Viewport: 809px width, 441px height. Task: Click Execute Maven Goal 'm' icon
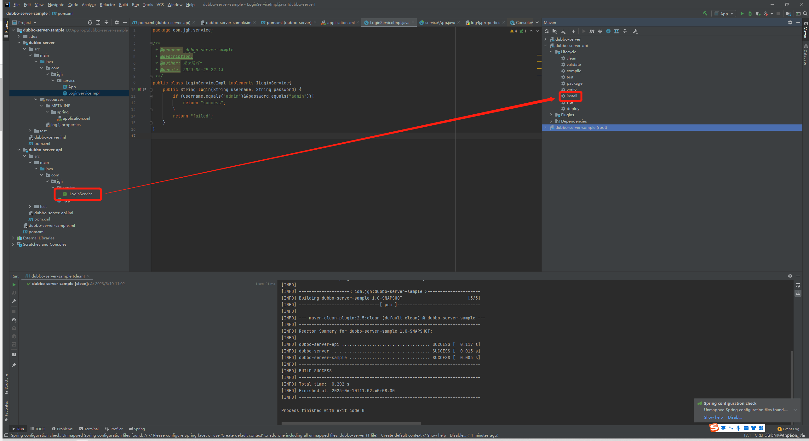click(x=592, y=31)
